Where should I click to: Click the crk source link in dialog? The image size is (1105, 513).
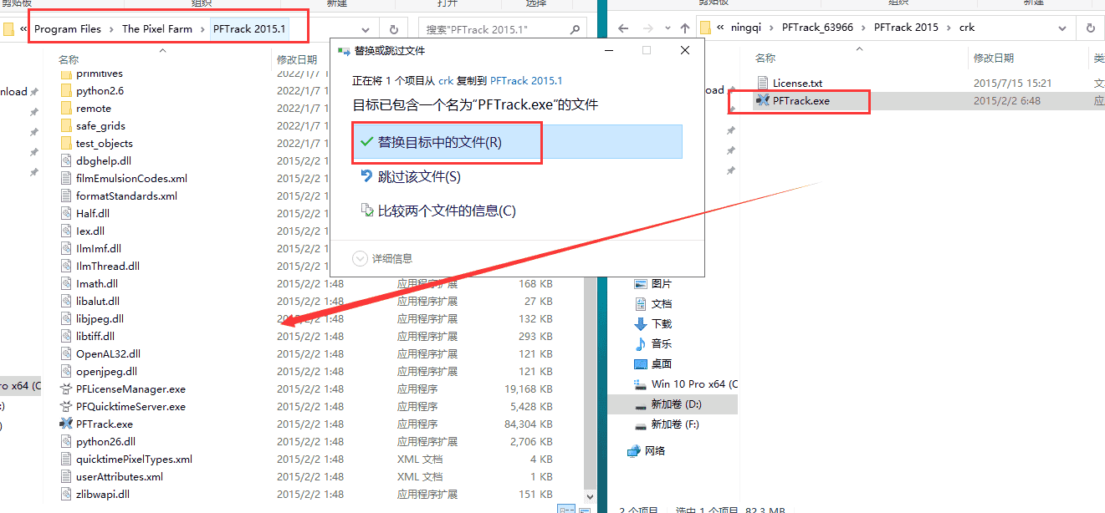tap(446, 81)
